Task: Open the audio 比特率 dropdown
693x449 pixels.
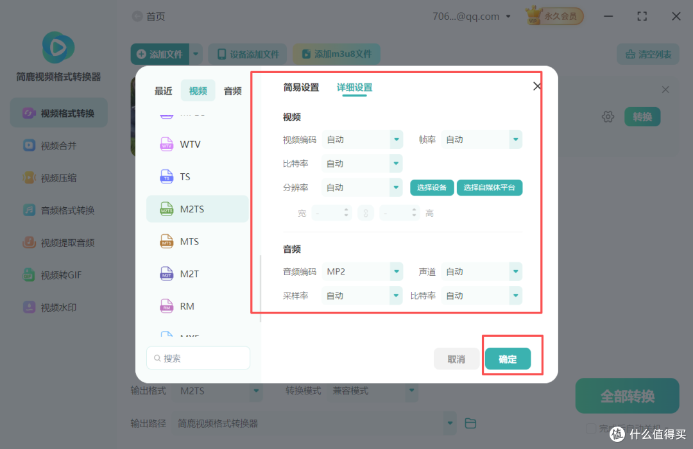Action: 515,296
